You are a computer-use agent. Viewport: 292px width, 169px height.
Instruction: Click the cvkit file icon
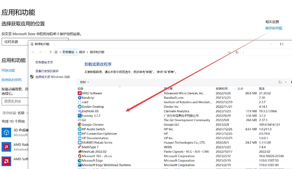tap(80, 102)
